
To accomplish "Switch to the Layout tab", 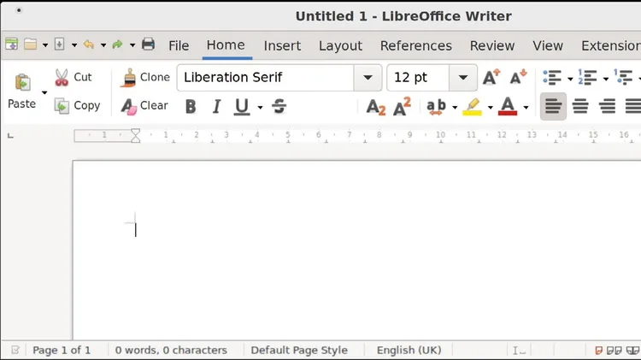I will click(340, 45).
